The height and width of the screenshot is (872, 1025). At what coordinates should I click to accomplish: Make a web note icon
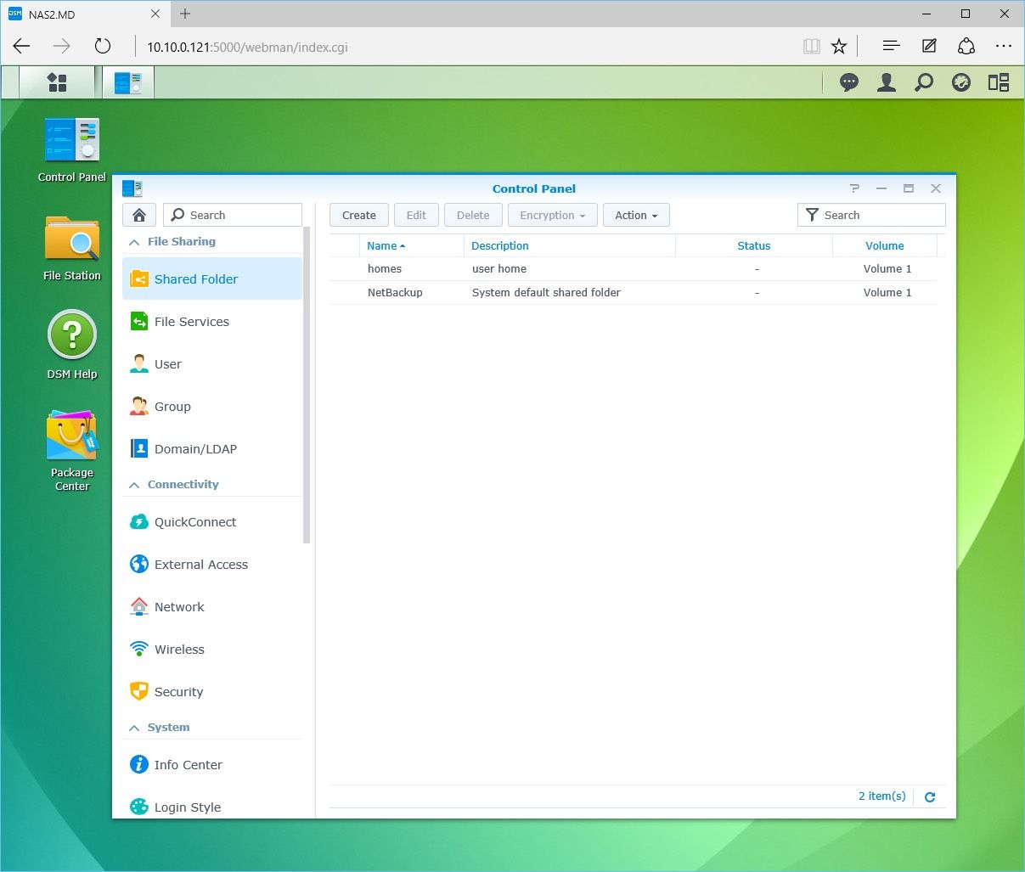pyautogui.click(x=929, y=47)
